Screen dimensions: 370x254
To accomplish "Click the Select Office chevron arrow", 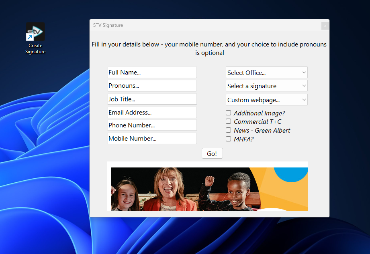I will click(304, 73).
